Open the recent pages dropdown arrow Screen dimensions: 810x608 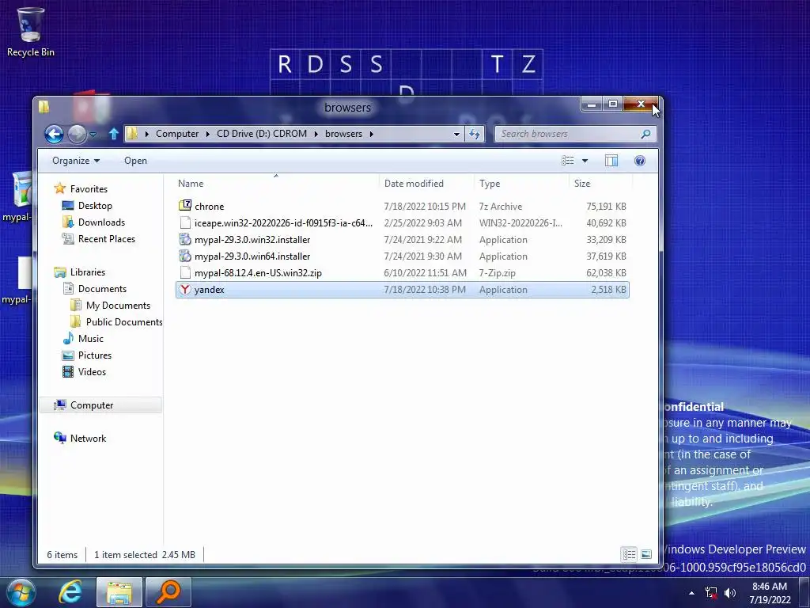tap(93, 135)
